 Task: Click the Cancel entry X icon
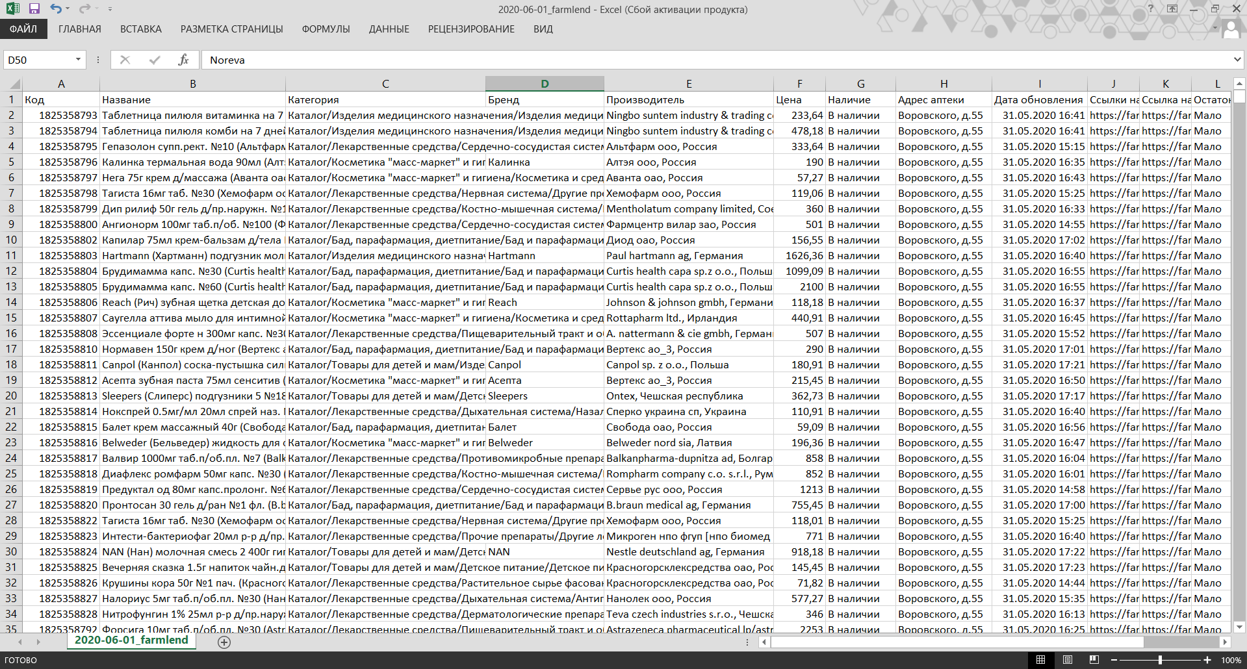[x=125, y=60]
